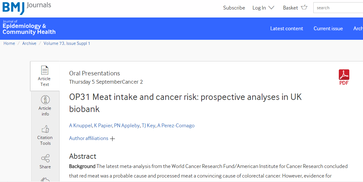Click into the search field

tap(338, 8)
